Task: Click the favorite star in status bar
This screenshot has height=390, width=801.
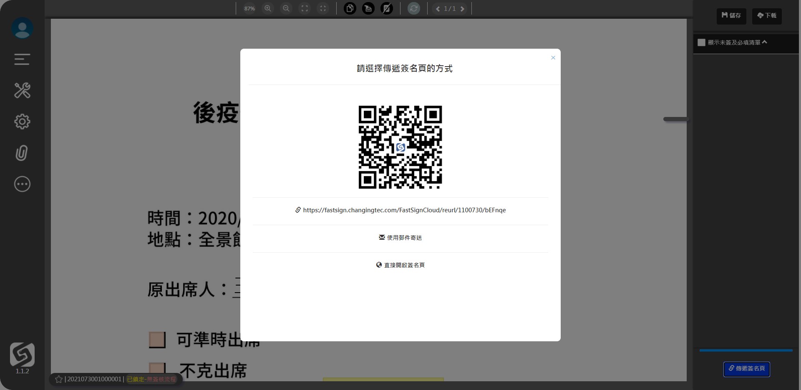Action: click(x=59, y=379)
